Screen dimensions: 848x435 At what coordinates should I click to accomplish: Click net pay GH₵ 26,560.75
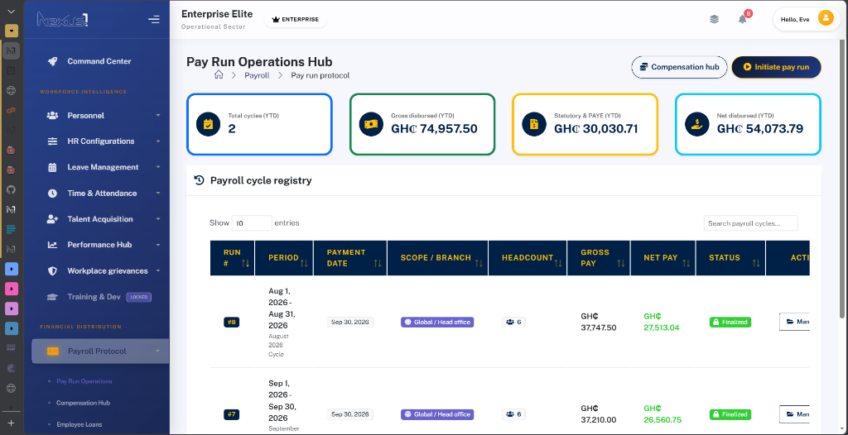[662, 414]
